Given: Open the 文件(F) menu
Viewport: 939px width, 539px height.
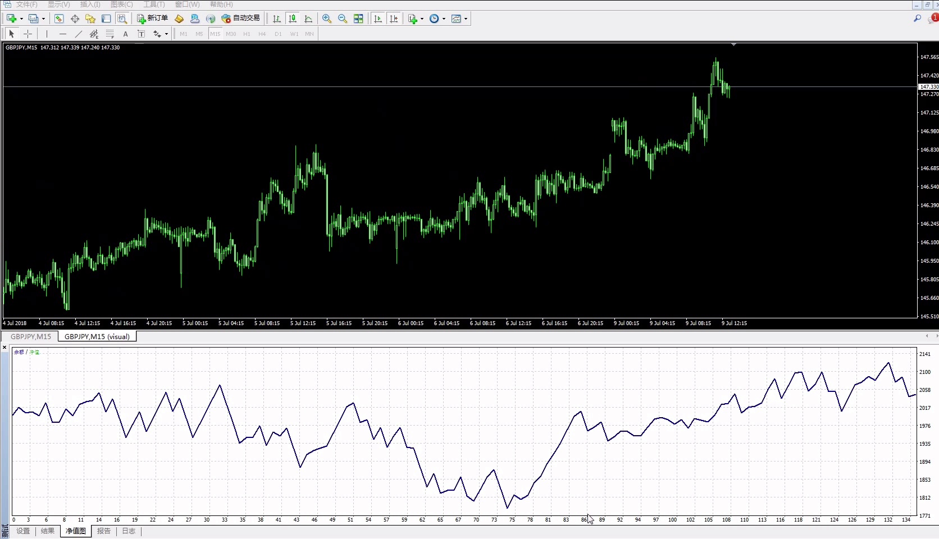Looking at the screenshot, I should point(27,4).
